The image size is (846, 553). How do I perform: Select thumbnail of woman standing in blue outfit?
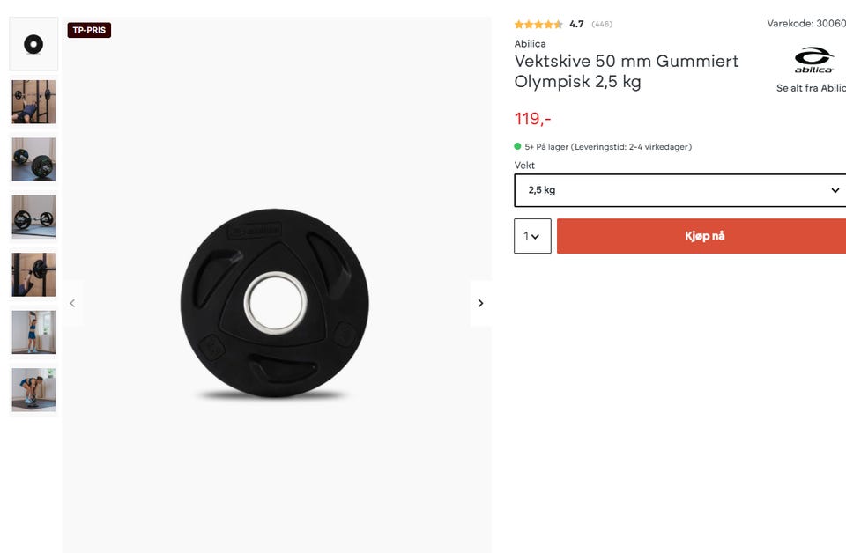pyautogui.click(x=33, y=333)
